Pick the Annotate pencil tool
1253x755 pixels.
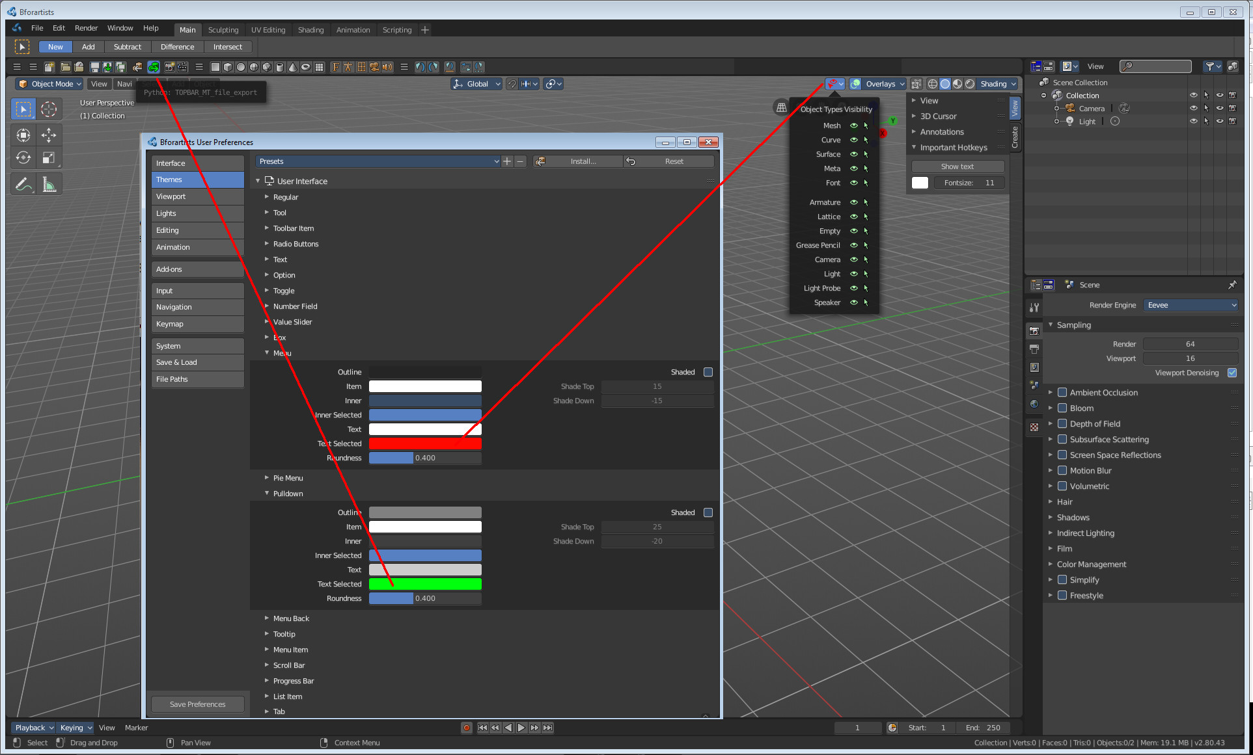(23, 185)
